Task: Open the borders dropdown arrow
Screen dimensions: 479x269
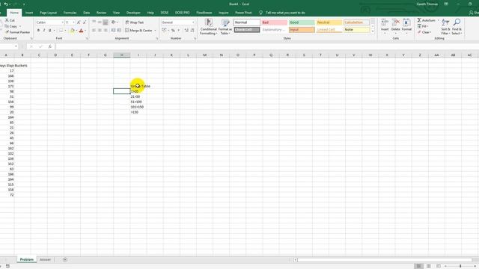Action: 65,31
